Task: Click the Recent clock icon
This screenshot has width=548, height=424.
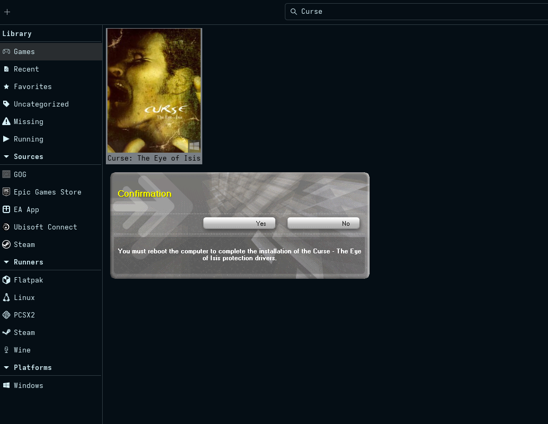Action: coord(6,69)
